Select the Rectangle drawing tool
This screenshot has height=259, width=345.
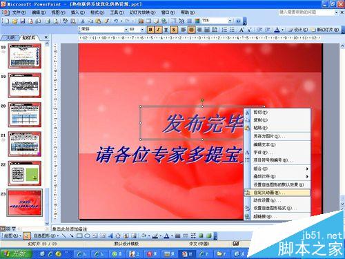[79, 236]
